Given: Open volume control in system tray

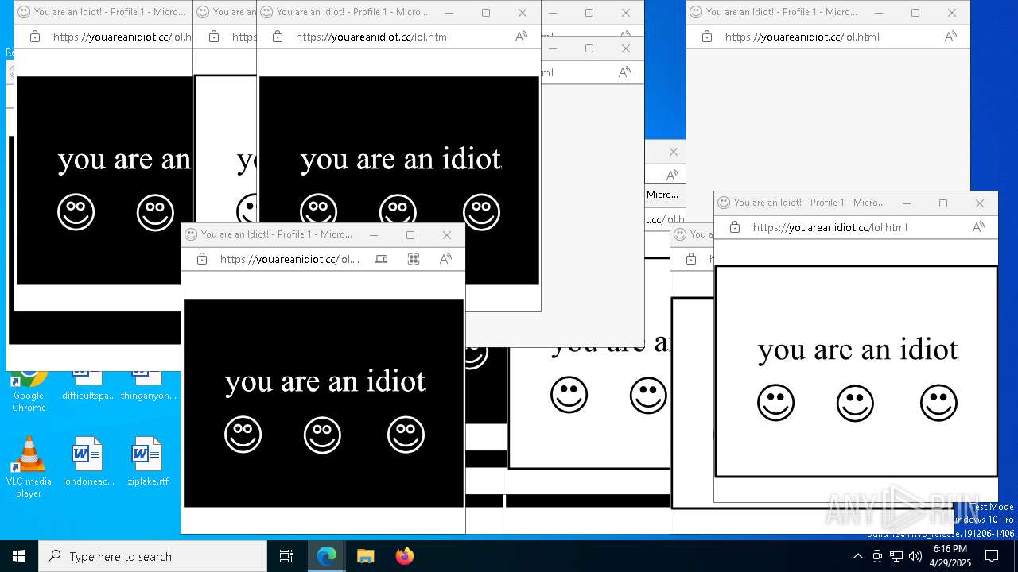Looking at the screenshot, I should (915, 556).
